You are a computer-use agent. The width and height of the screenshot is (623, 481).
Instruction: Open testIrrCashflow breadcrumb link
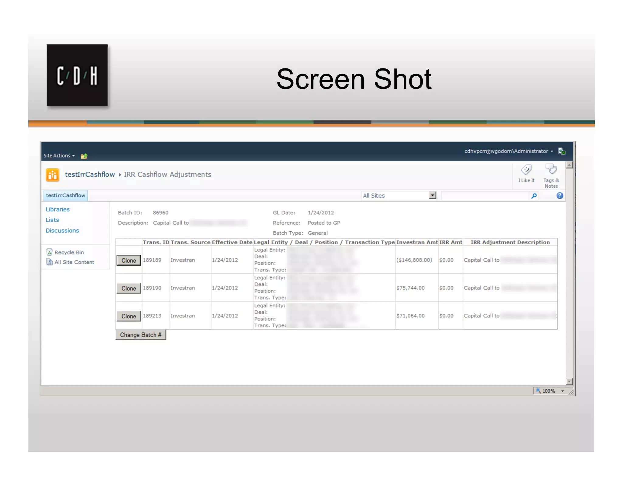[x=90, y=175]
